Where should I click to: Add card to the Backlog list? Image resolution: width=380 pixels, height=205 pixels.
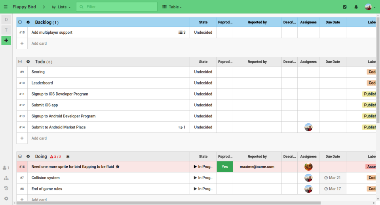pos(39,44)
